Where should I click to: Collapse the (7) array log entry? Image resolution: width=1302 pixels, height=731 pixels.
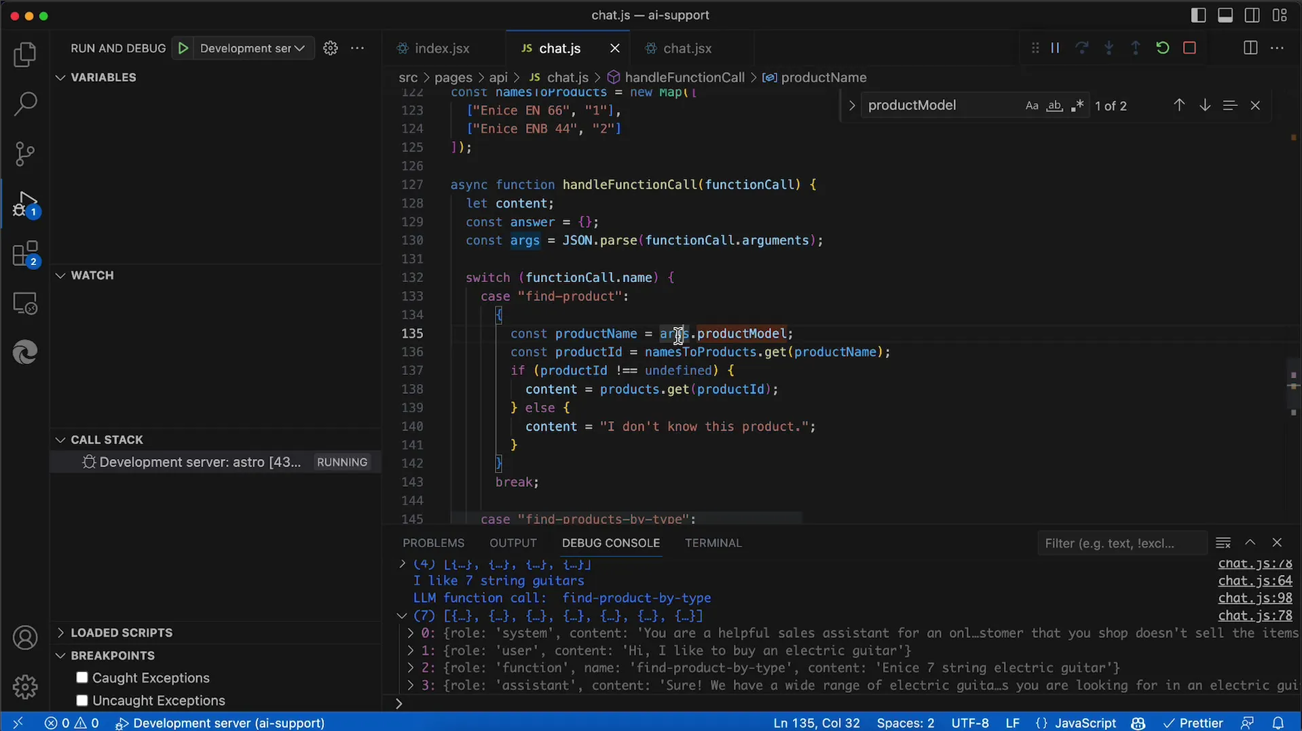point(401,616)
